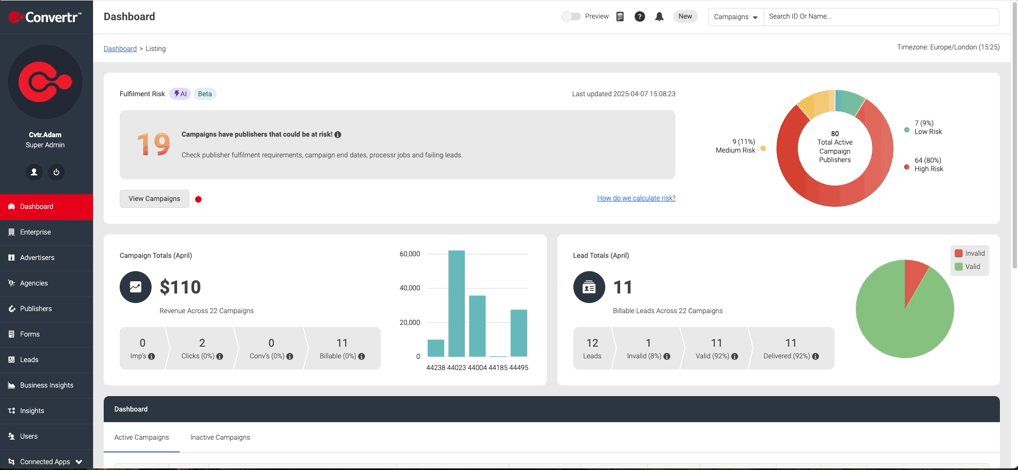This screenshot has width=1018, height=470.
Task: Click the info icon next to Delivered (92%)
Action: coord(816,356)
